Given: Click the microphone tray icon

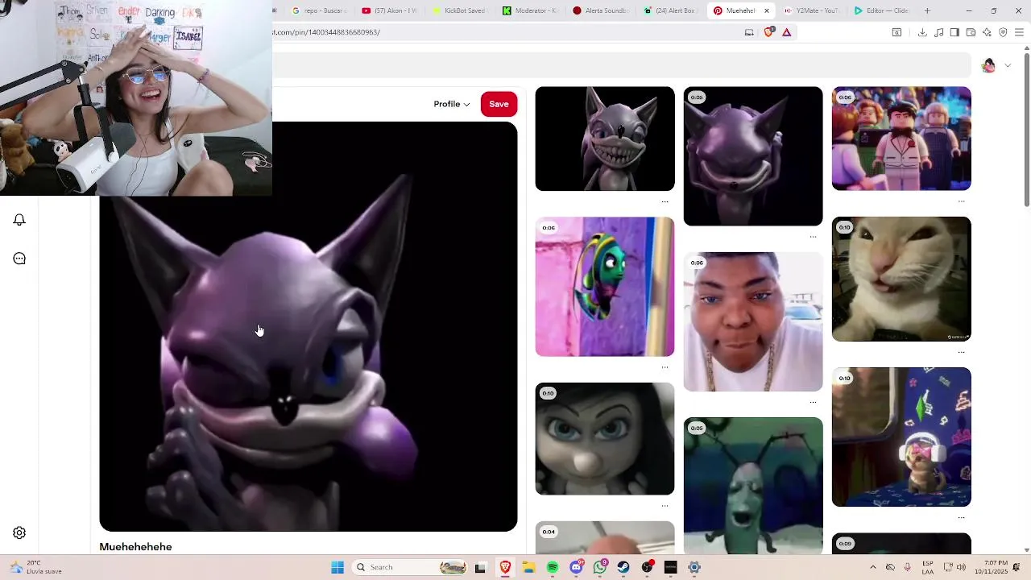Looking at the screenshot, I should (908, 567).
